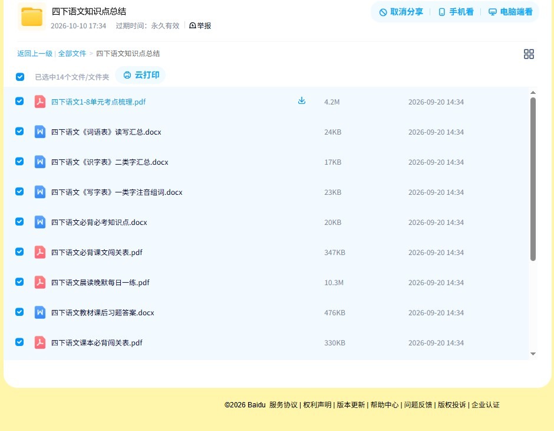
Task: Uncheck 四下语文《写字表》一类字注音组词.docx
Action: tap(19, 191)
